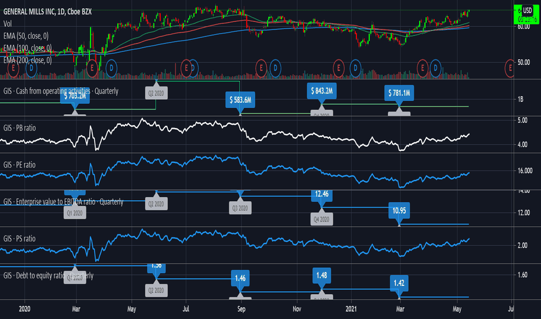Click Q1 2020 tag in the EV/EBITDA pane
Viewport: 541px width, 319px height.
point(75,213)
